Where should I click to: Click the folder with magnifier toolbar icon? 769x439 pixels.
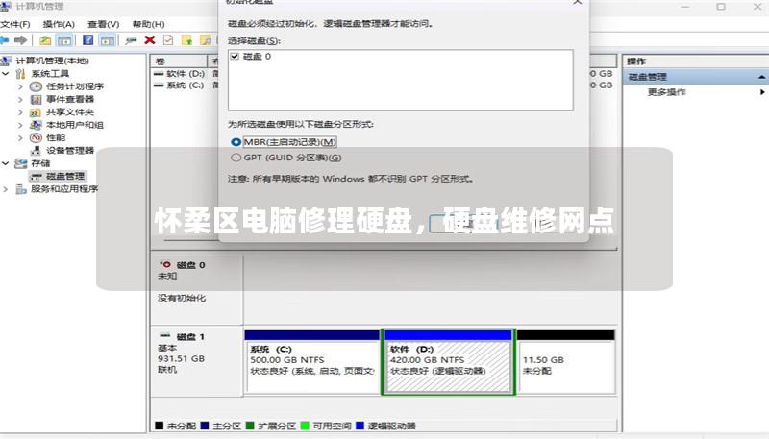point(206,40)
